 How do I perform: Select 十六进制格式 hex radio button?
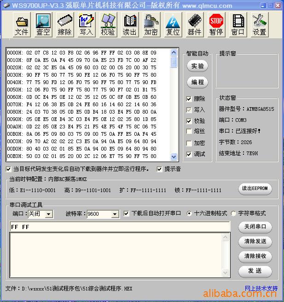(189, 213)
